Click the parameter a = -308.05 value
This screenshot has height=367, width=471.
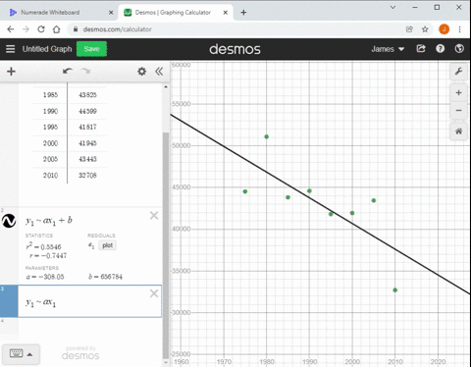point(45,277)
